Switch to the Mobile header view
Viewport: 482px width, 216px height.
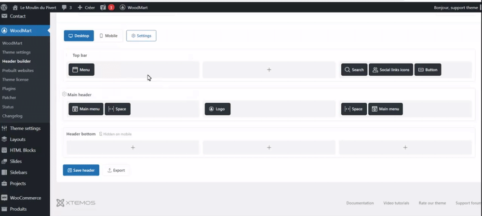coord(108,36)
